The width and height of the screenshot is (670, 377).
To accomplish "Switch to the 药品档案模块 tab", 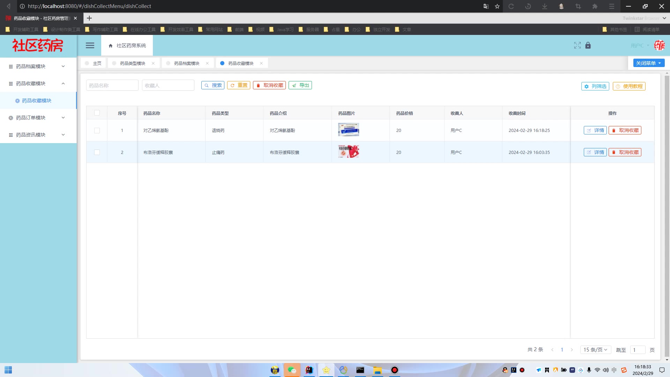I will 187,63.
